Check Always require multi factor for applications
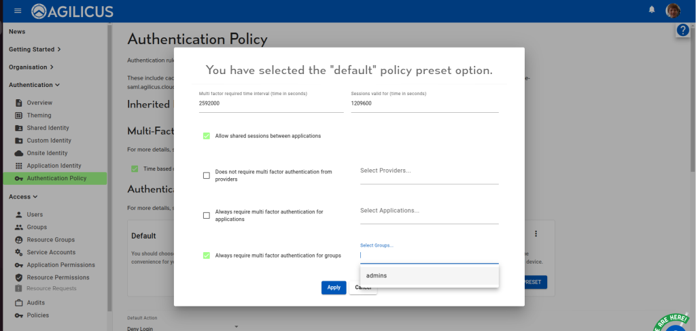 [207, 215]
